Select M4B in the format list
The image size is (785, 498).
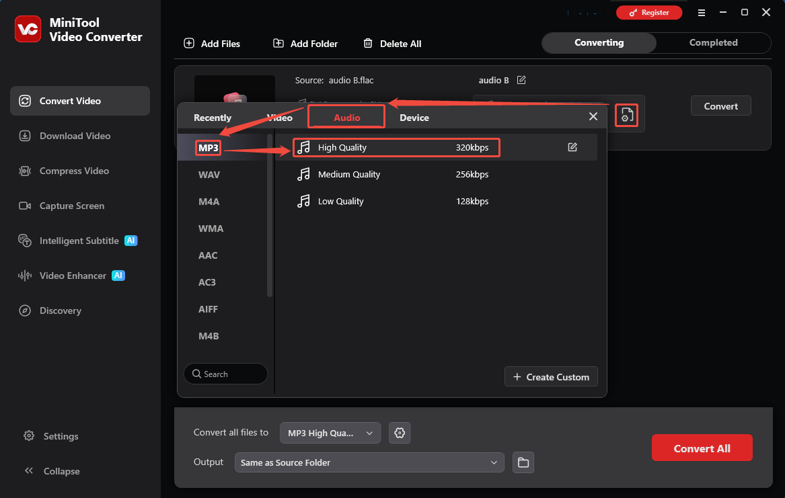click(x=209, y=337)
